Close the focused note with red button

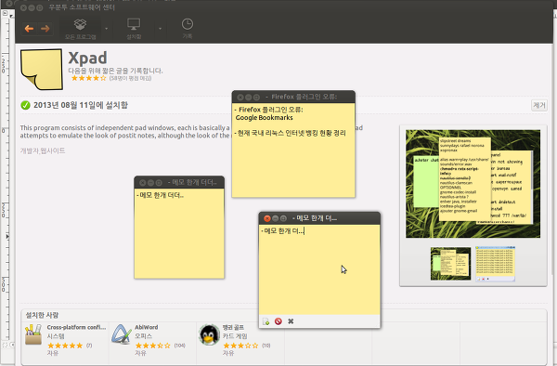[267, 218]
